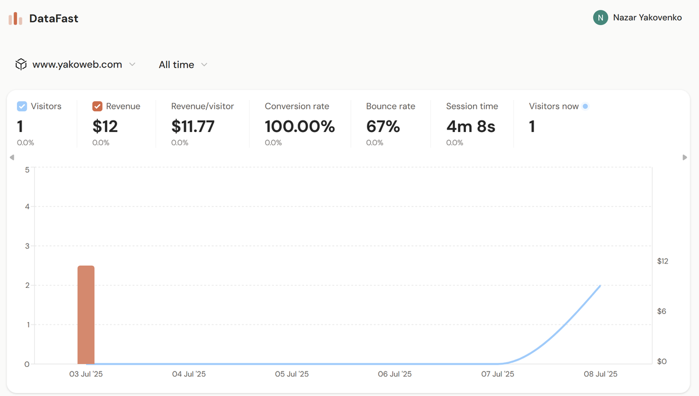
Task: Click the right scroll arrow on the metrics bar
Action: pos(686,157)
